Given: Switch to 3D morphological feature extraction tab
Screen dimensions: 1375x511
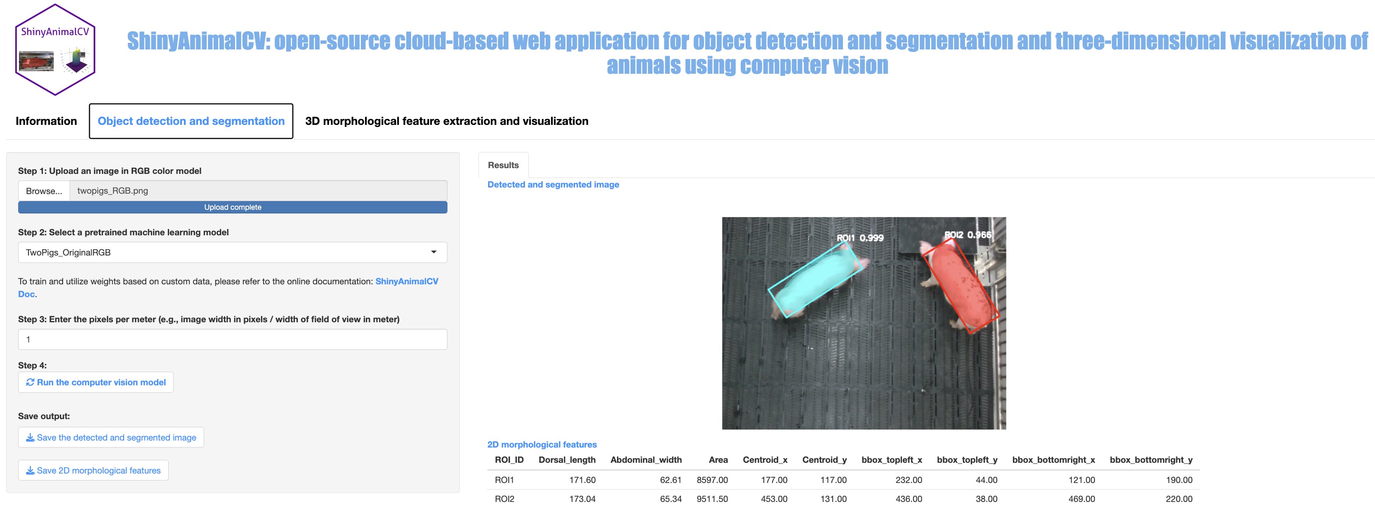Looking at the screenshot, I should click(446, 121).
